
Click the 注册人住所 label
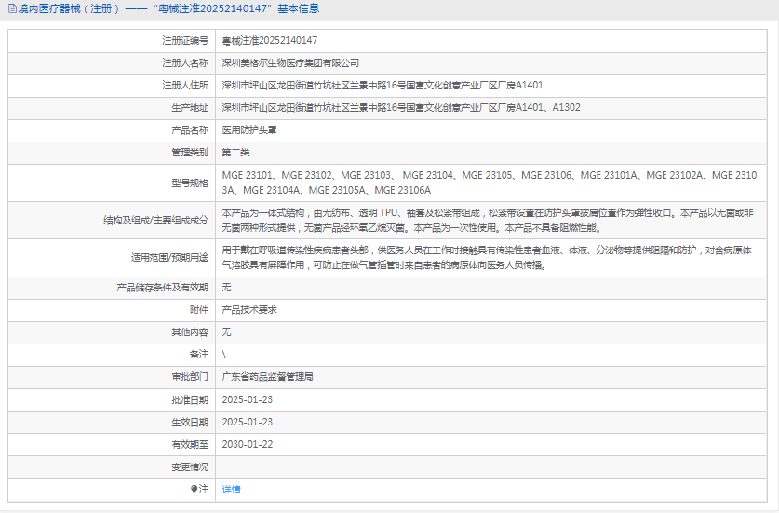point(185,85)
